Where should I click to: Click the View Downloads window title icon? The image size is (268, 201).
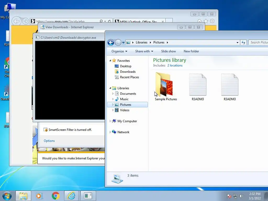point(42,27)
